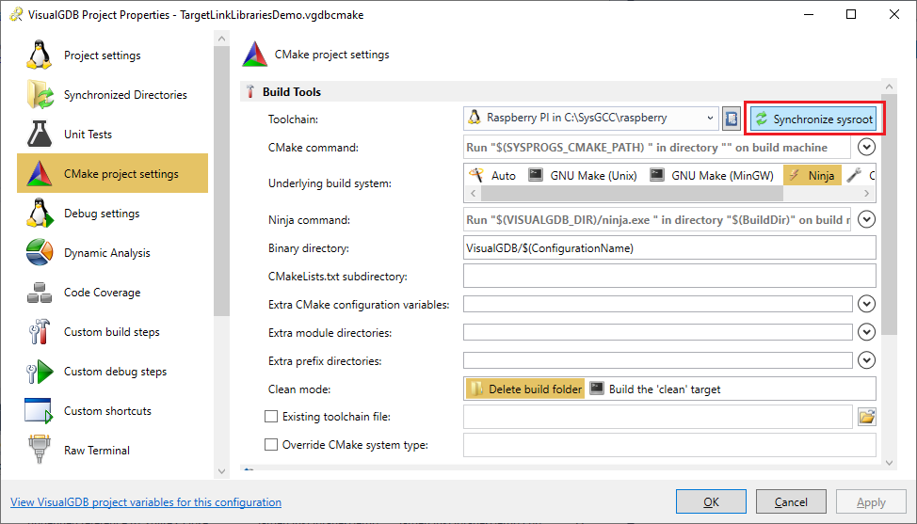Choose Build the 'clean' target mode
Viewport: 917px width, 524px height.
[x=655, y=389]
